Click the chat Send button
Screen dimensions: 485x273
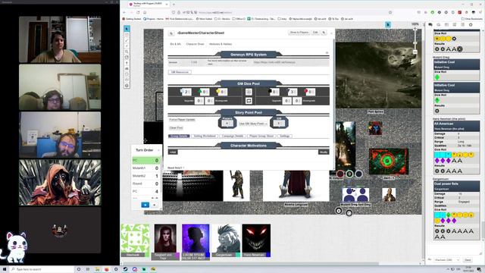coord(468,260)
